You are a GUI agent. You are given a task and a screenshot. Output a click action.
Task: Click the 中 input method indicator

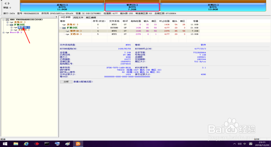point(245,144)
